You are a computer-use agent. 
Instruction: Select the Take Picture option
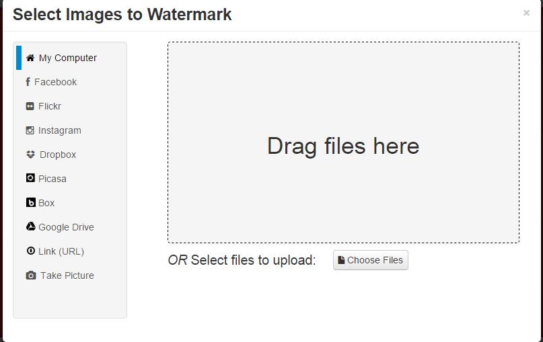[x=67, y=275]
